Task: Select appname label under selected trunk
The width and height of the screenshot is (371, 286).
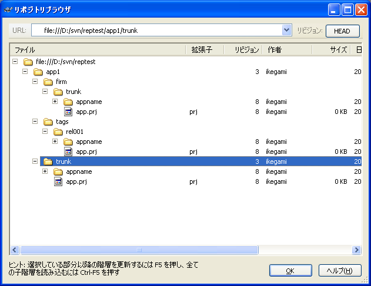Action: click(79, 171)
